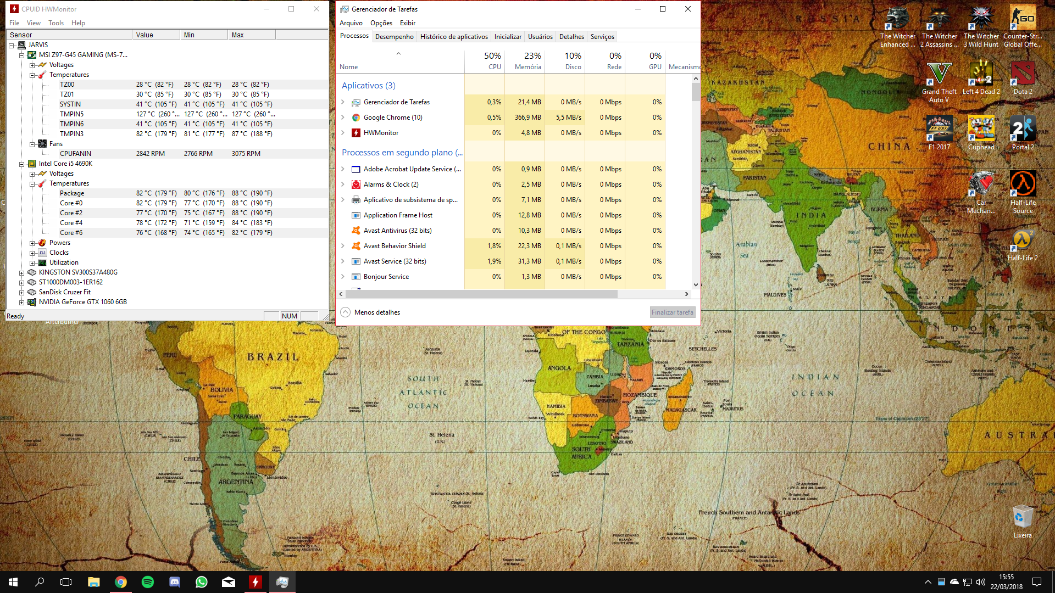The width and height of the screenshot is (1055, 593).
Task: Switch to Desempenho tab
Action: [x=395, y=37]
